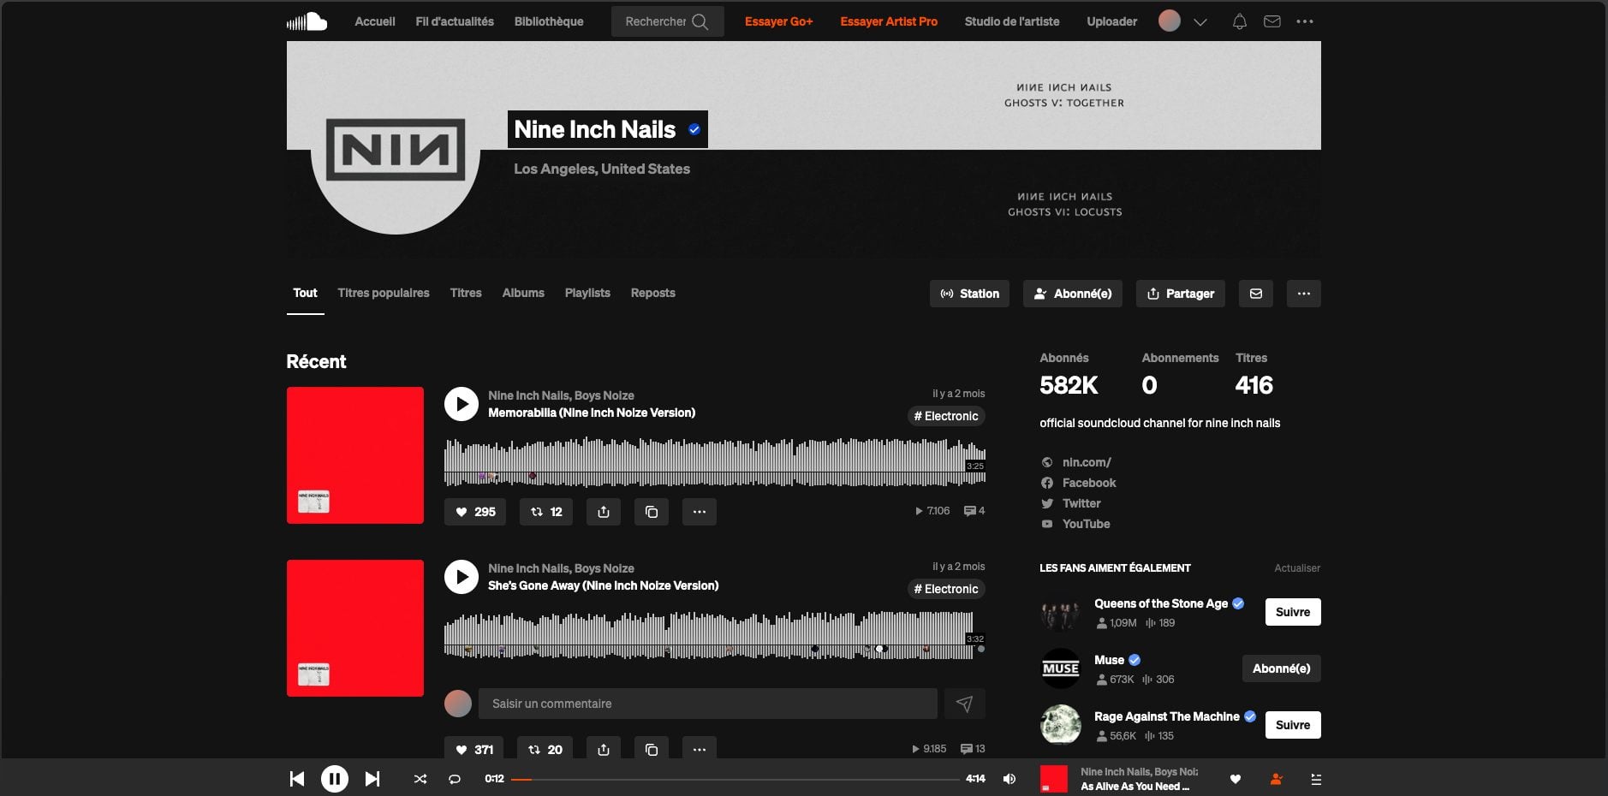Seek within She's Gone Away waveform
1608x796 pixels.
pyautogui.click(x=715, y=635)
